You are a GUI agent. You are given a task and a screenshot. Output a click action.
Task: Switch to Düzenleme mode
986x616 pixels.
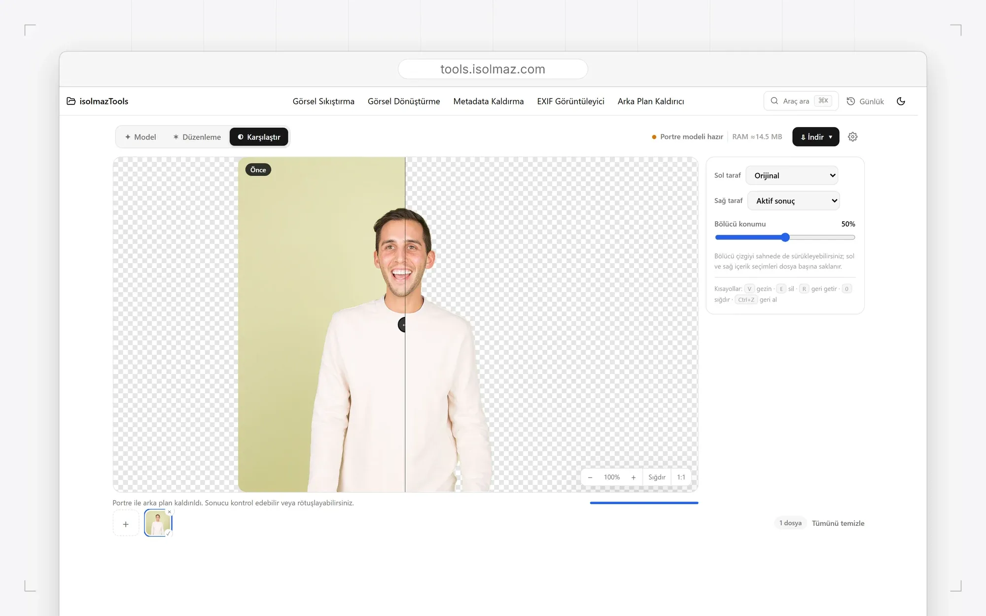pyautogui.click(x=197, y=137)
